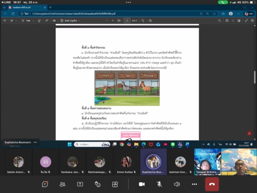Screen dimensions: 257x193
Task: Open the reactions emoji menu
Action: [98, 184]
